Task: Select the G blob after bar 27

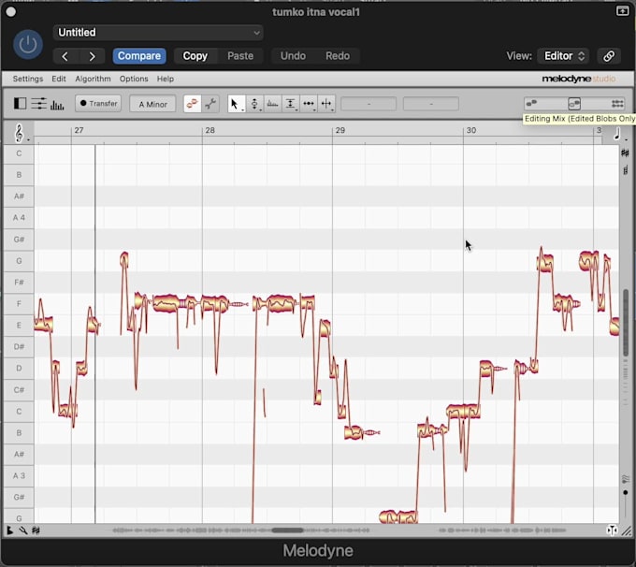Action: (x=124, y=260)
